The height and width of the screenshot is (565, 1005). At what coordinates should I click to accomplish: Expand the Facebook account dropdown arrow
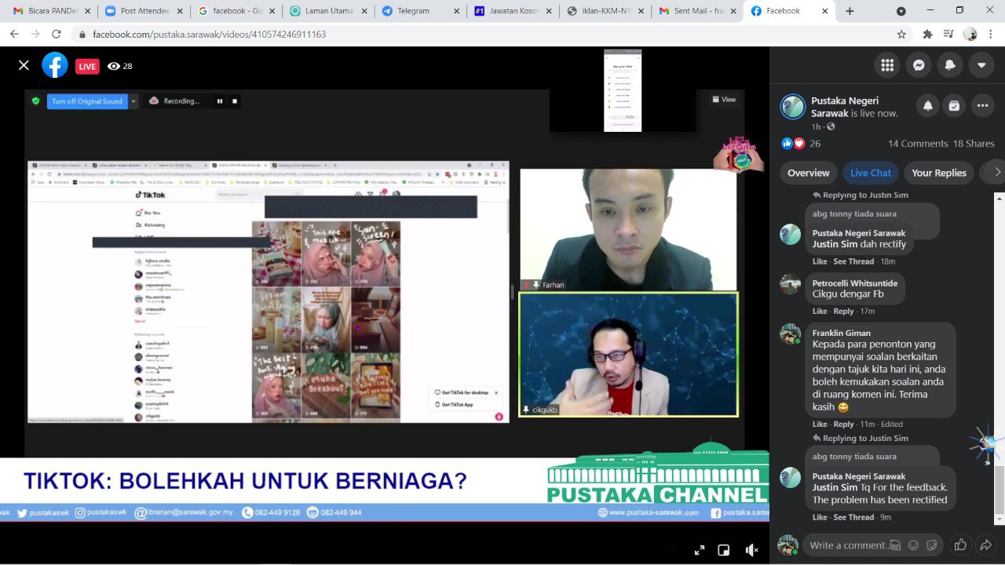[x=981, y=65]
